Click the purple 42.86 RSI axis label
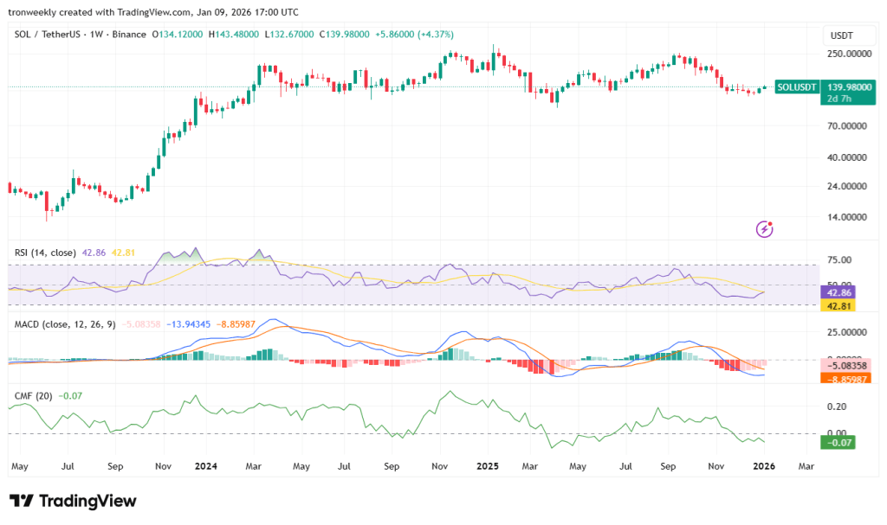This screenshot has width=887, height=525. pyautogui.click(x=838, y=292)
